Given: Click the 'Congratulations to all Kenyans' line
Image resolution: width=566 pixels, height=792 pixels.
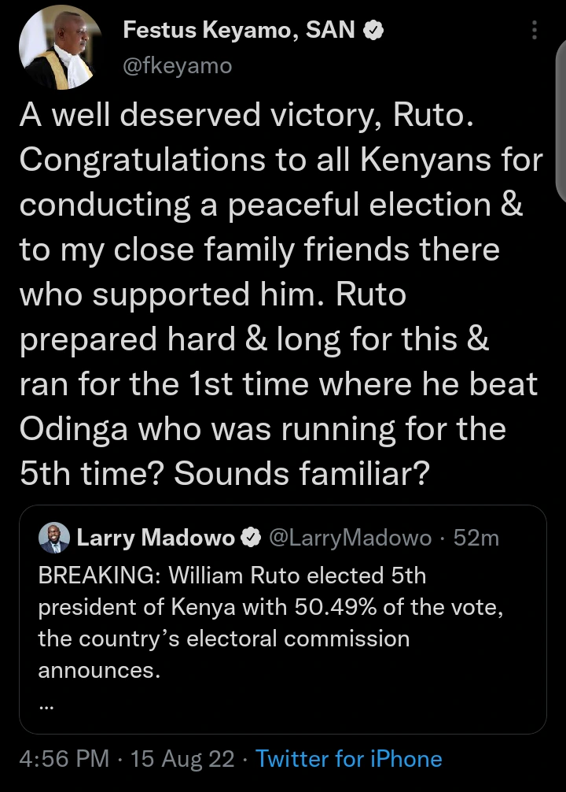Looking at the screenshot, I should pyautogui.click(x=281, y=160).
